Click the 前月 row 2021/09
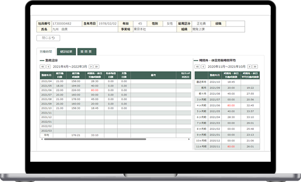The width and height of the screenshot is (301, 182). pos(227,88)
